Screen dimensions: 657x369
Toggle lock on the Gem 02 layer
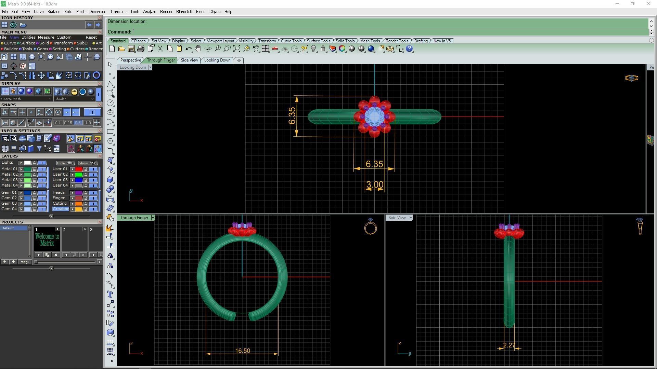(34, 198)
